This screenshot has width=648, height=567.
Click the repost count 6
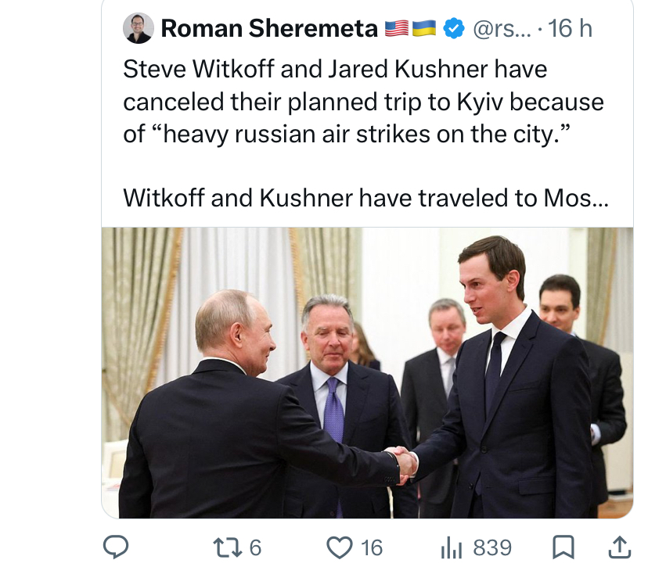point(255,548)
